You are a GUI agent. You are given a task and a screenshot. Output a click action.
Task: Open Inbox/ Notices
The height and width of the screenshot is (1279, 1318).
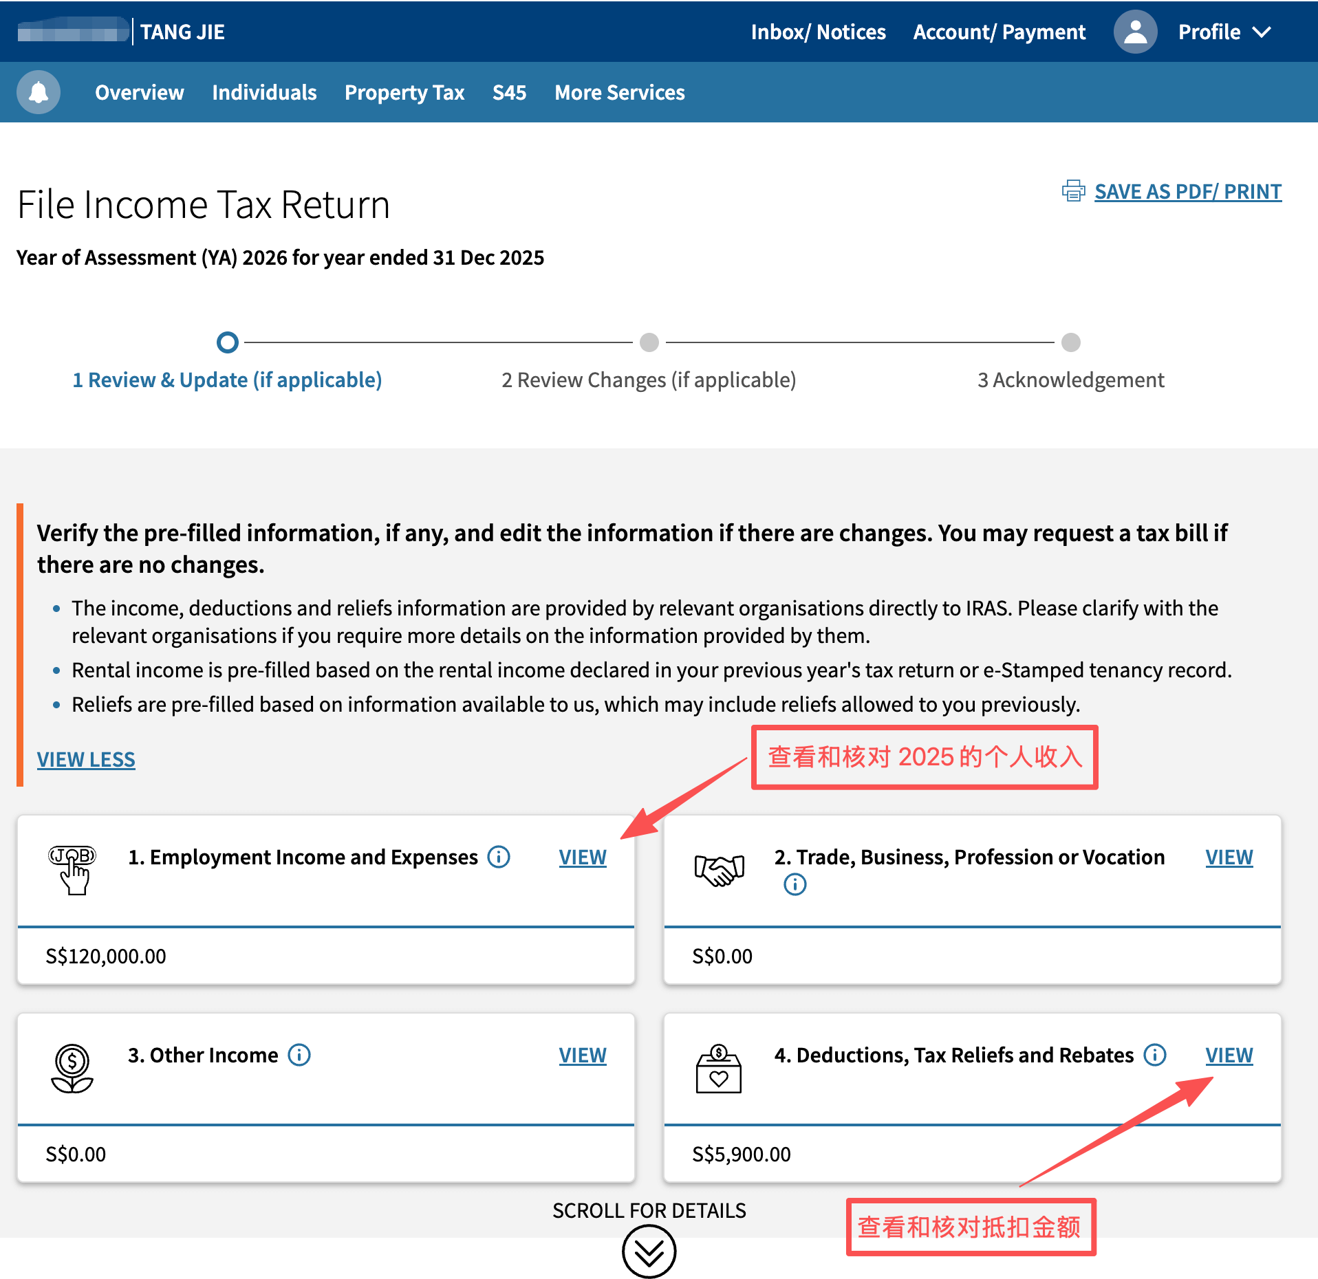(x=818, y=32)
